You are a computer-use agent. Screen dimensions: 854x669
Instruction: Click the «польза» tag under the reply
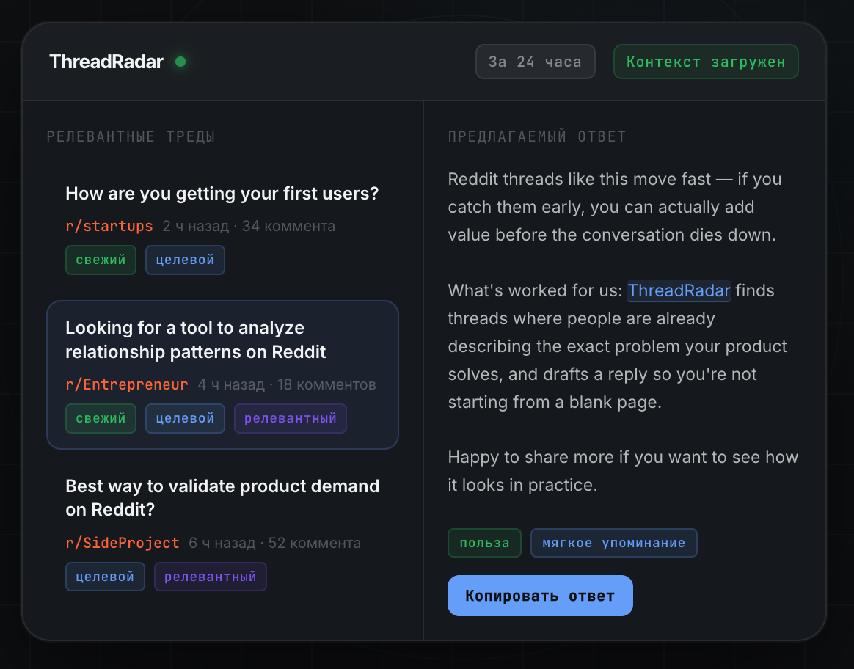pos(485,543)
